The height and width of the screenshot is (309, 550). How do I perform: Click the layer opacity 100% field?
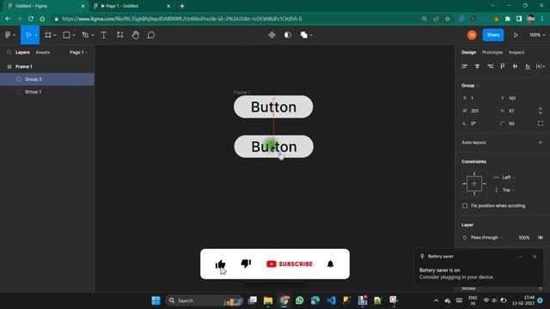(x=523, y=238)
